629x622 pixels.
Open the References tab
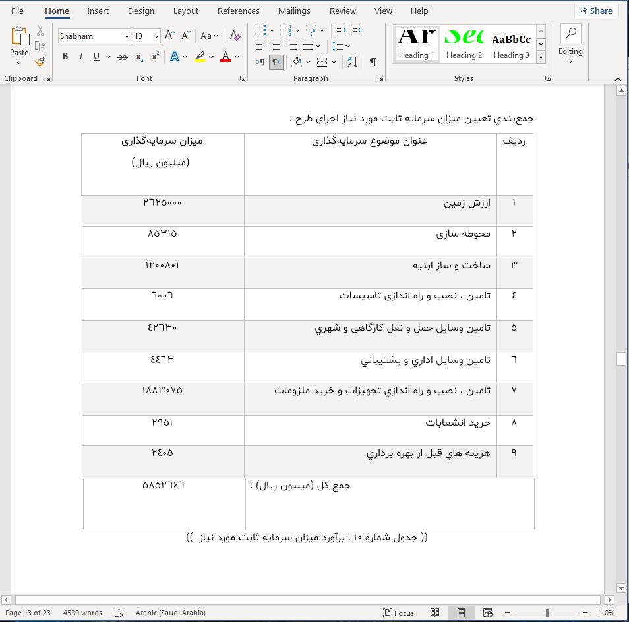pos(238,11)
